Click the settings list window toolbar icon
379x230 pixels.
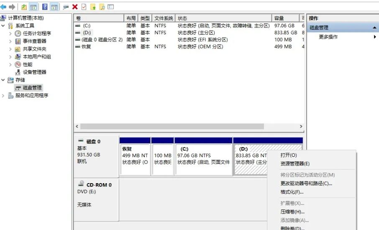point(111,7)
